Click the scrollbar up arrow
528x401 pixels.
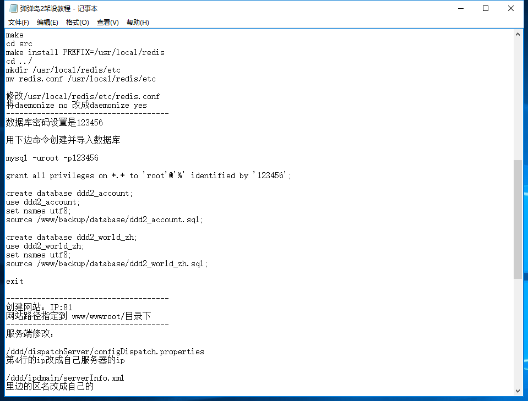tap(518, 34)
